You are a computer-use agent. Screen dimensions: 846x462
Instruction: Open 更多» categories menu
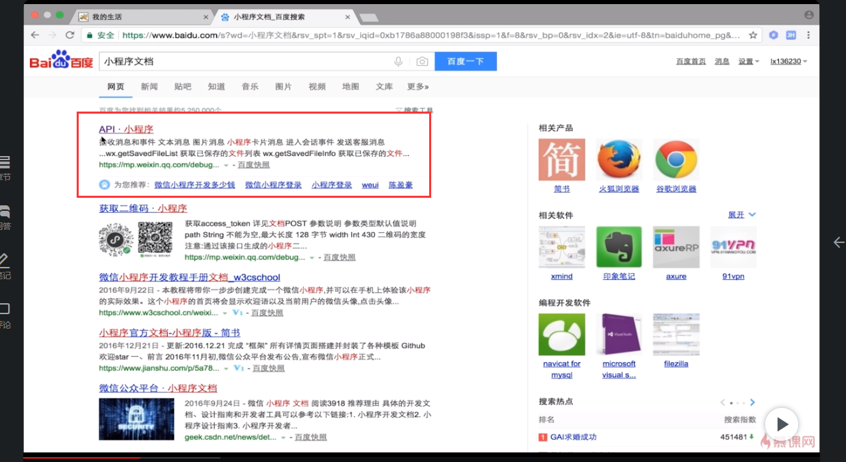[418, 86]
